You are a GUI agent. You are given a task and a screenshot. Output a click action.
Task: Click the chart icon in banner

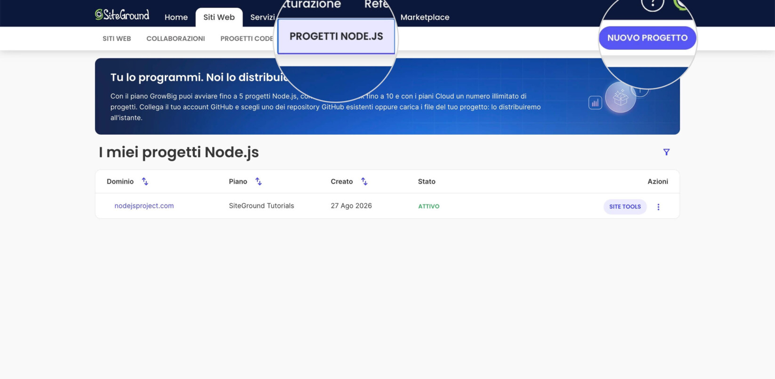coord(595,103)
